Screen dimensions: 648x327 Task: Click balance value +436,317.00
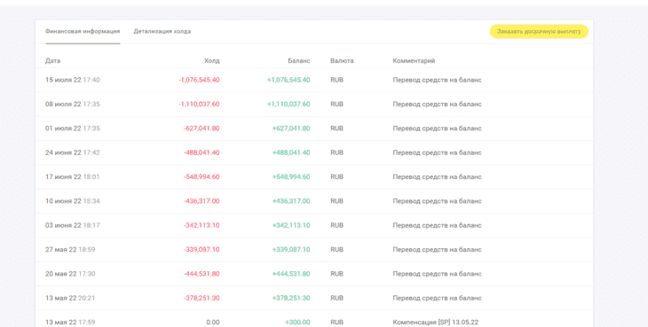click(x=291, y=201)
